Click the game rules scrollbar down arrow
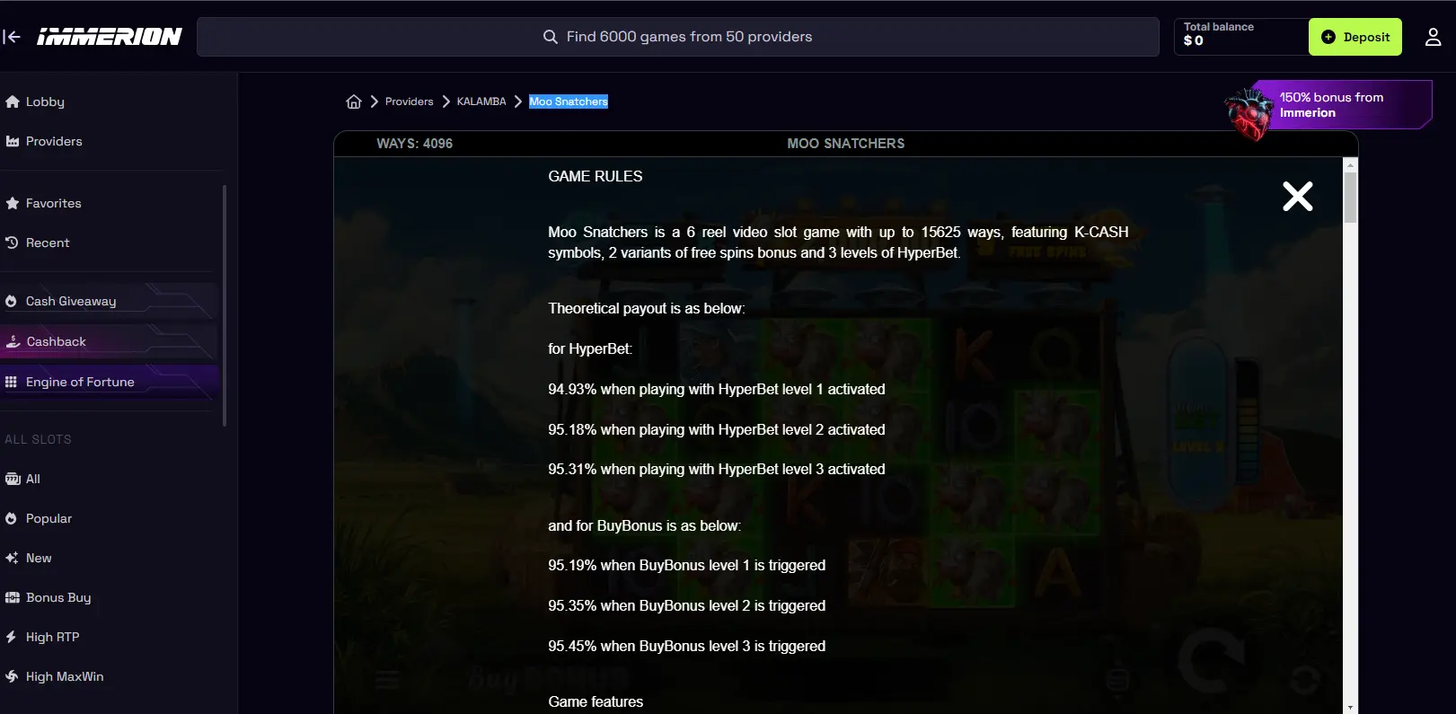Image resolution: width=1456 pixels, height=714 pixels. tap(1350, 707)
